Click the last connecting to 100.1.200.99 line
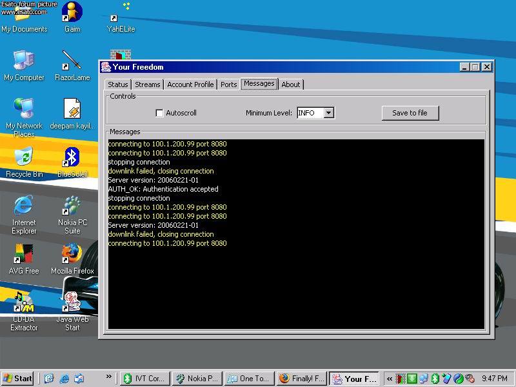The height and width of the screenshot is (387, 516). pos(168,243)
